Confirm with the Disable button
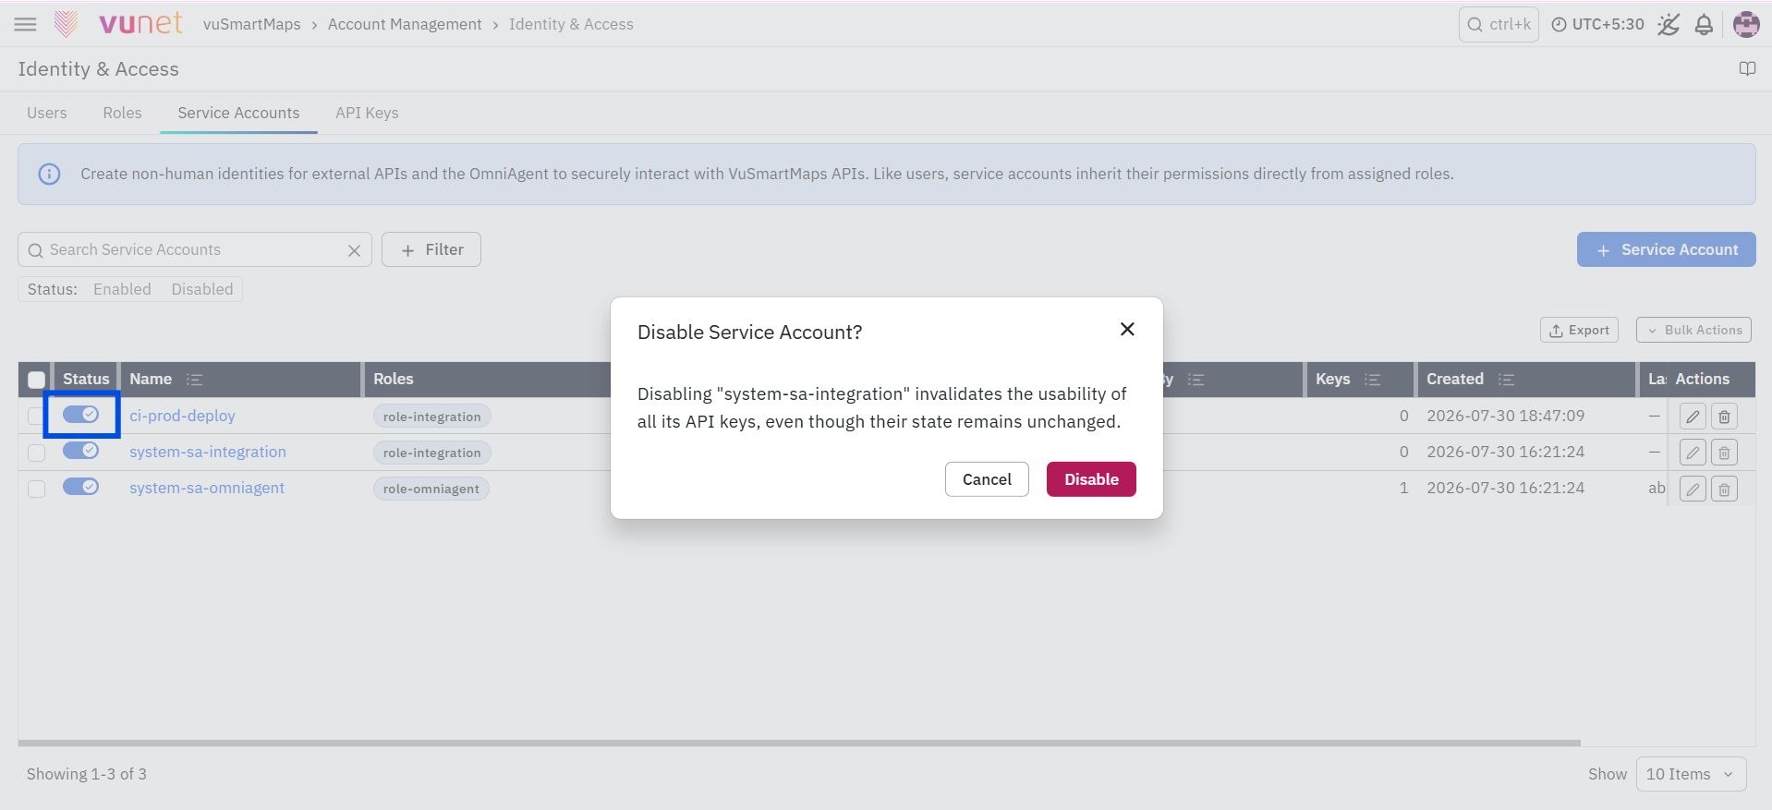Image resolution: width=1772 pixels, height=810 pixels. (1091, 479)
